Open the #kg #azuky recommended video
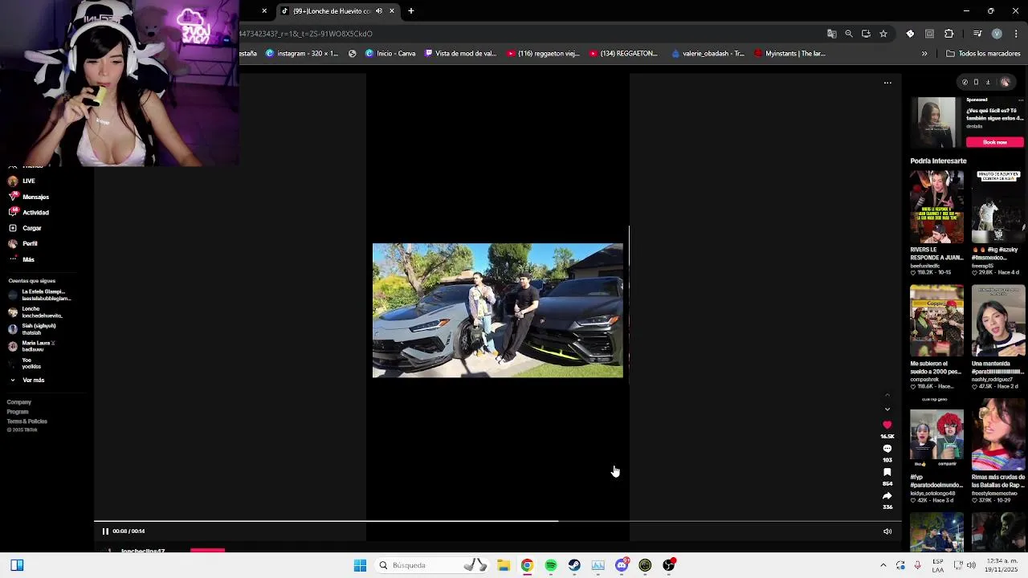This screenshot has height=578, width=1028. coord(998,207)
